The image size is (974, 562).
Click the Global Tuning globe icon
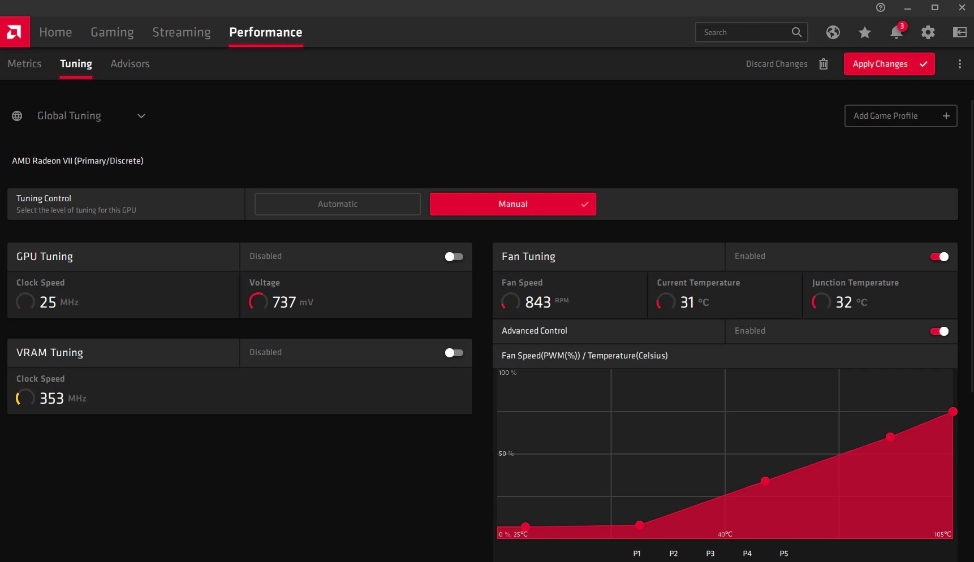tap(17, 116)
